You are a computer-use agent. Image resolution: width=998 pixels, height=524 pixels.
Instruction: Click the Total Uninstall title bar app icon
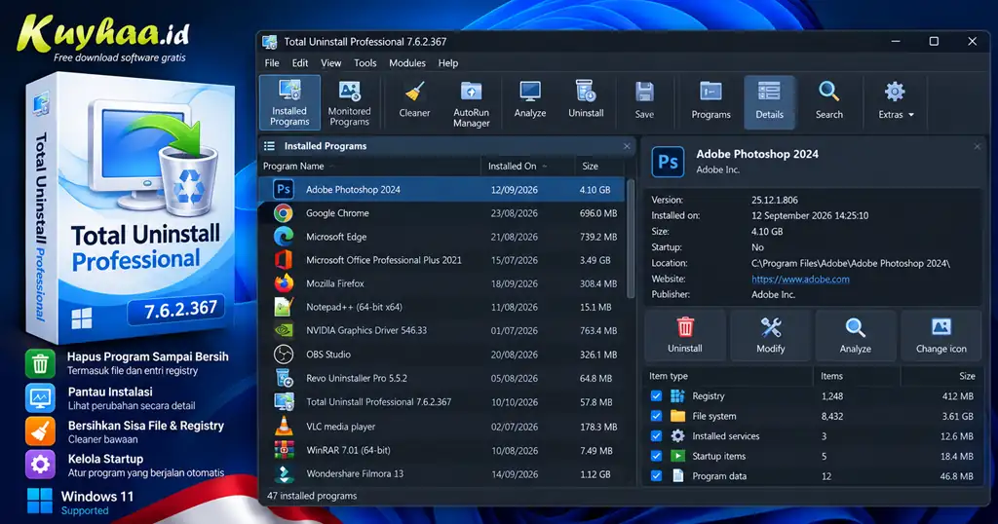[270, 42]
